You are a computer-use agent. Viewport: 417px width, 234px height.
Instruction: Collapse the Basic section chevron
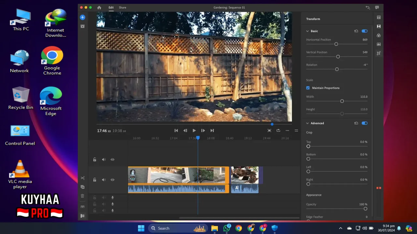tap(307, 31)
